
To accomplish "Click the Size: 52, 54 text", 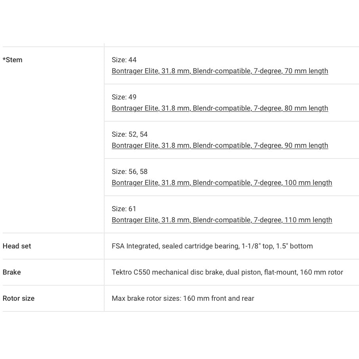I will (130, 134).
